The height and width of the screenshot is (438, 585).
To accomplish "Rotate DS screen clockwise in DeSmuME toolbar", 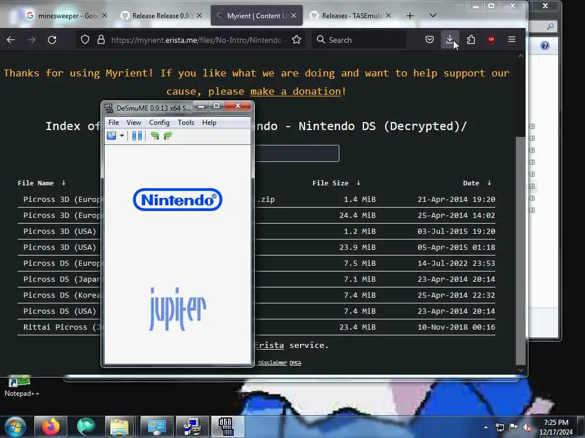I will [x=168, y=136].
